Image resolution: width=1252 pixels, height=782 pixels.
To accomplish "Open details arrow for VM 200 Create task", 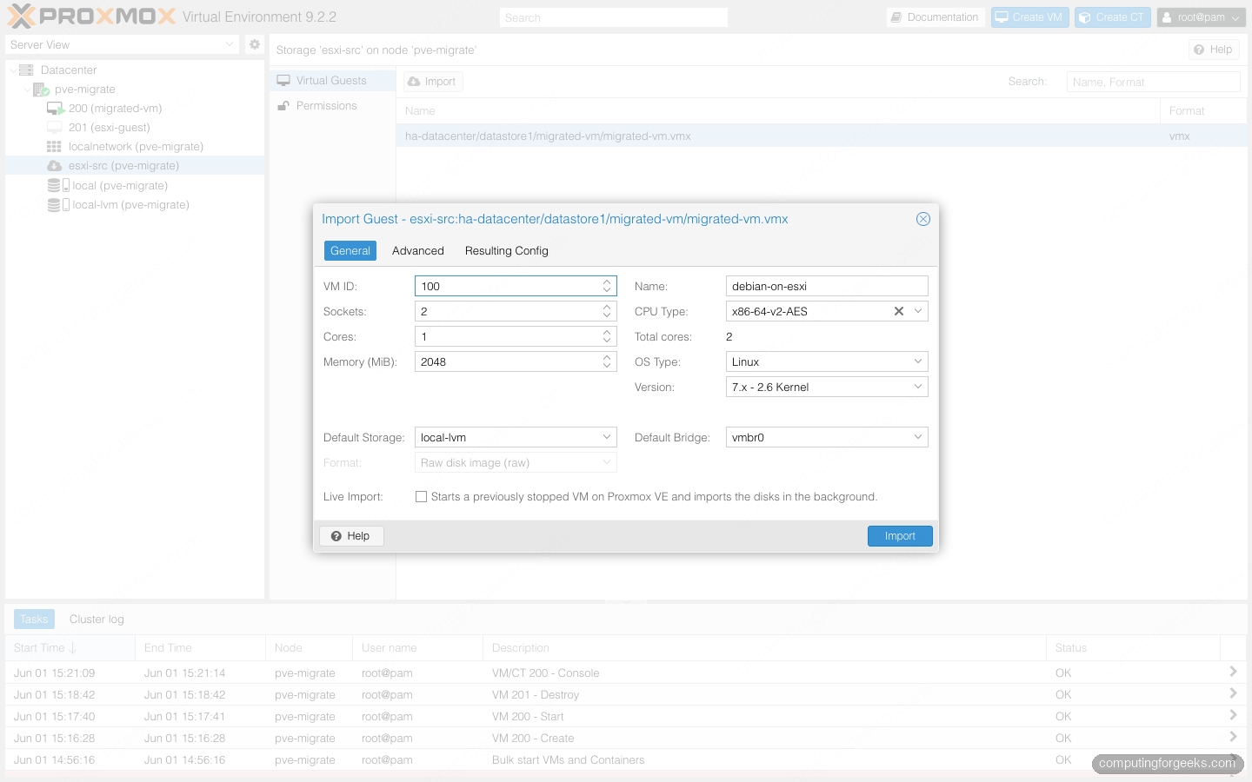I will pyautogui.click(x=1233, y=737).
